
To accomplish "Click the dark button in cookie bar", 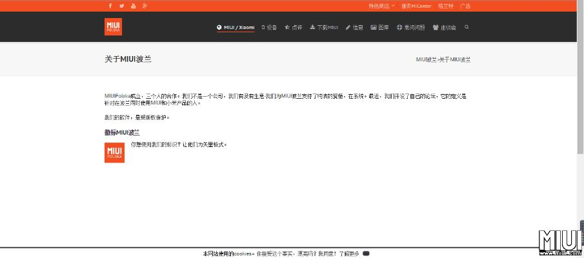I will point(366,253).
